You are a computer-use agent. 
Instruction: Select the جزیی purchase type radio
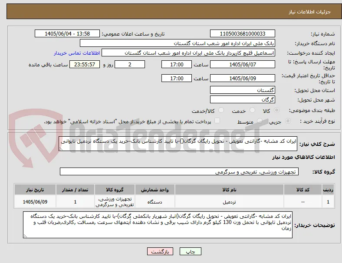288,121
